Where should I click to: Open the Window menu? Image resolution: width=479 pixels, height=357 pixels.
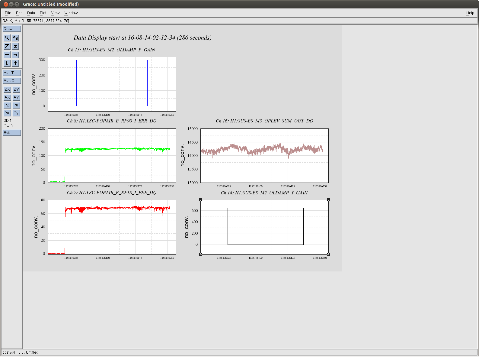71,13
